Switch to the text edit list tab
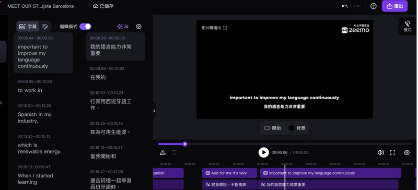Screen dimensions: 418x190 45,27
